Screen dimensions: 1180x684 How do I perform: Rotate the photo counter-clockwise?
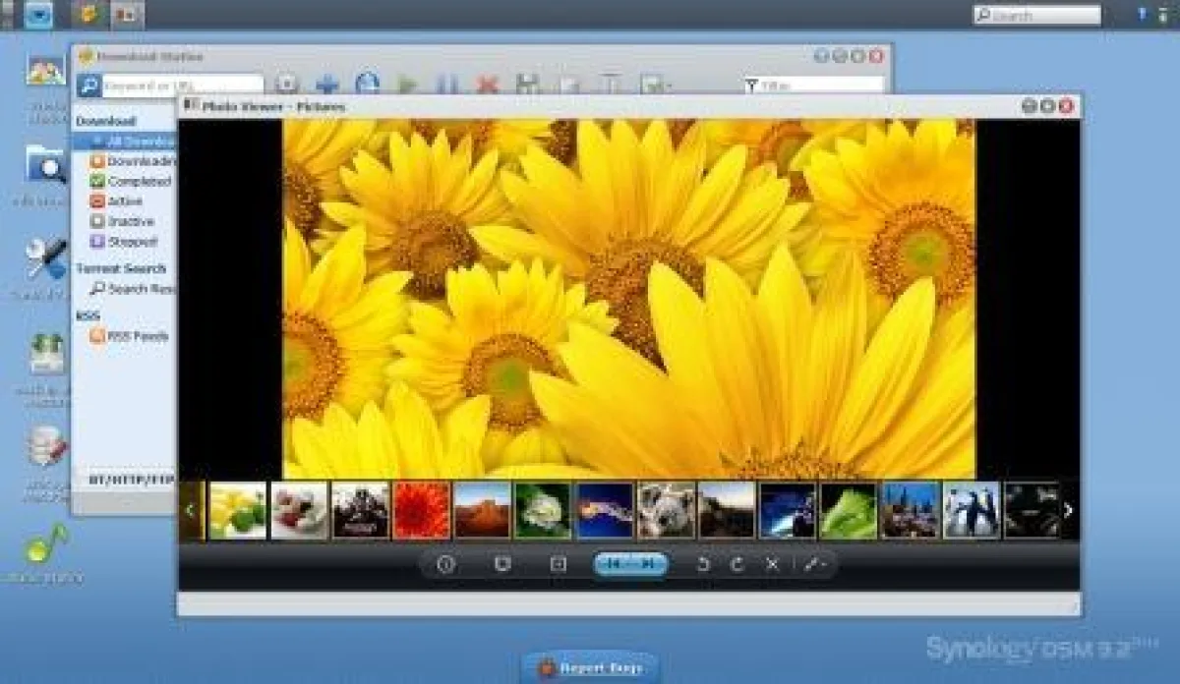click(703, 564)
